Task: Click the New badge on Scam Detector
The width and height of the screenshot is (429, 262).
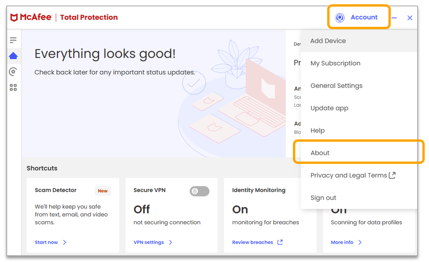Action: (x=103, y=191)
